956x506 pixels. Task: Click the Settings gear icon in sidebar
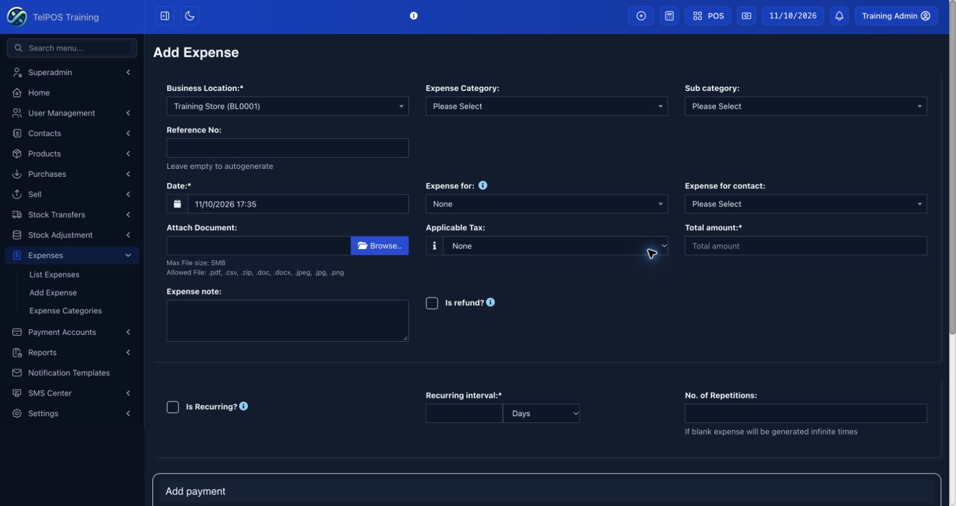(17, 413)
